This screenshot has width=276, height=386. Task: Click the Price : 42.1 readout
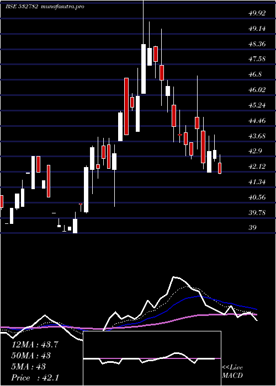coord(35,378)
